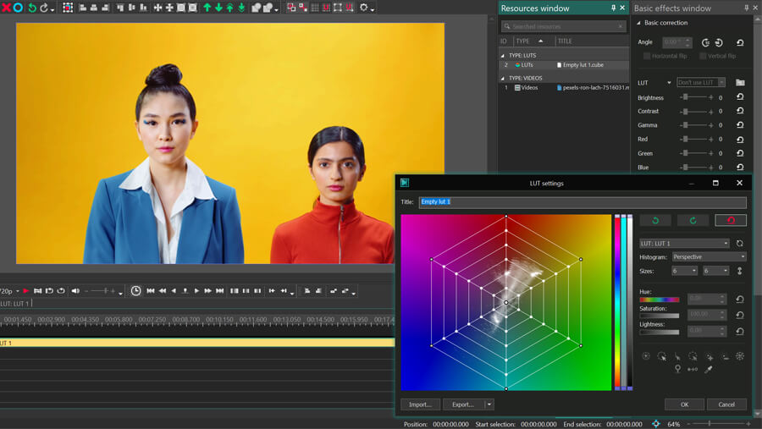The height and width of the screenshot is (429, 762).
Task: Click the speaker volume icon
Action: pos(75,290)
